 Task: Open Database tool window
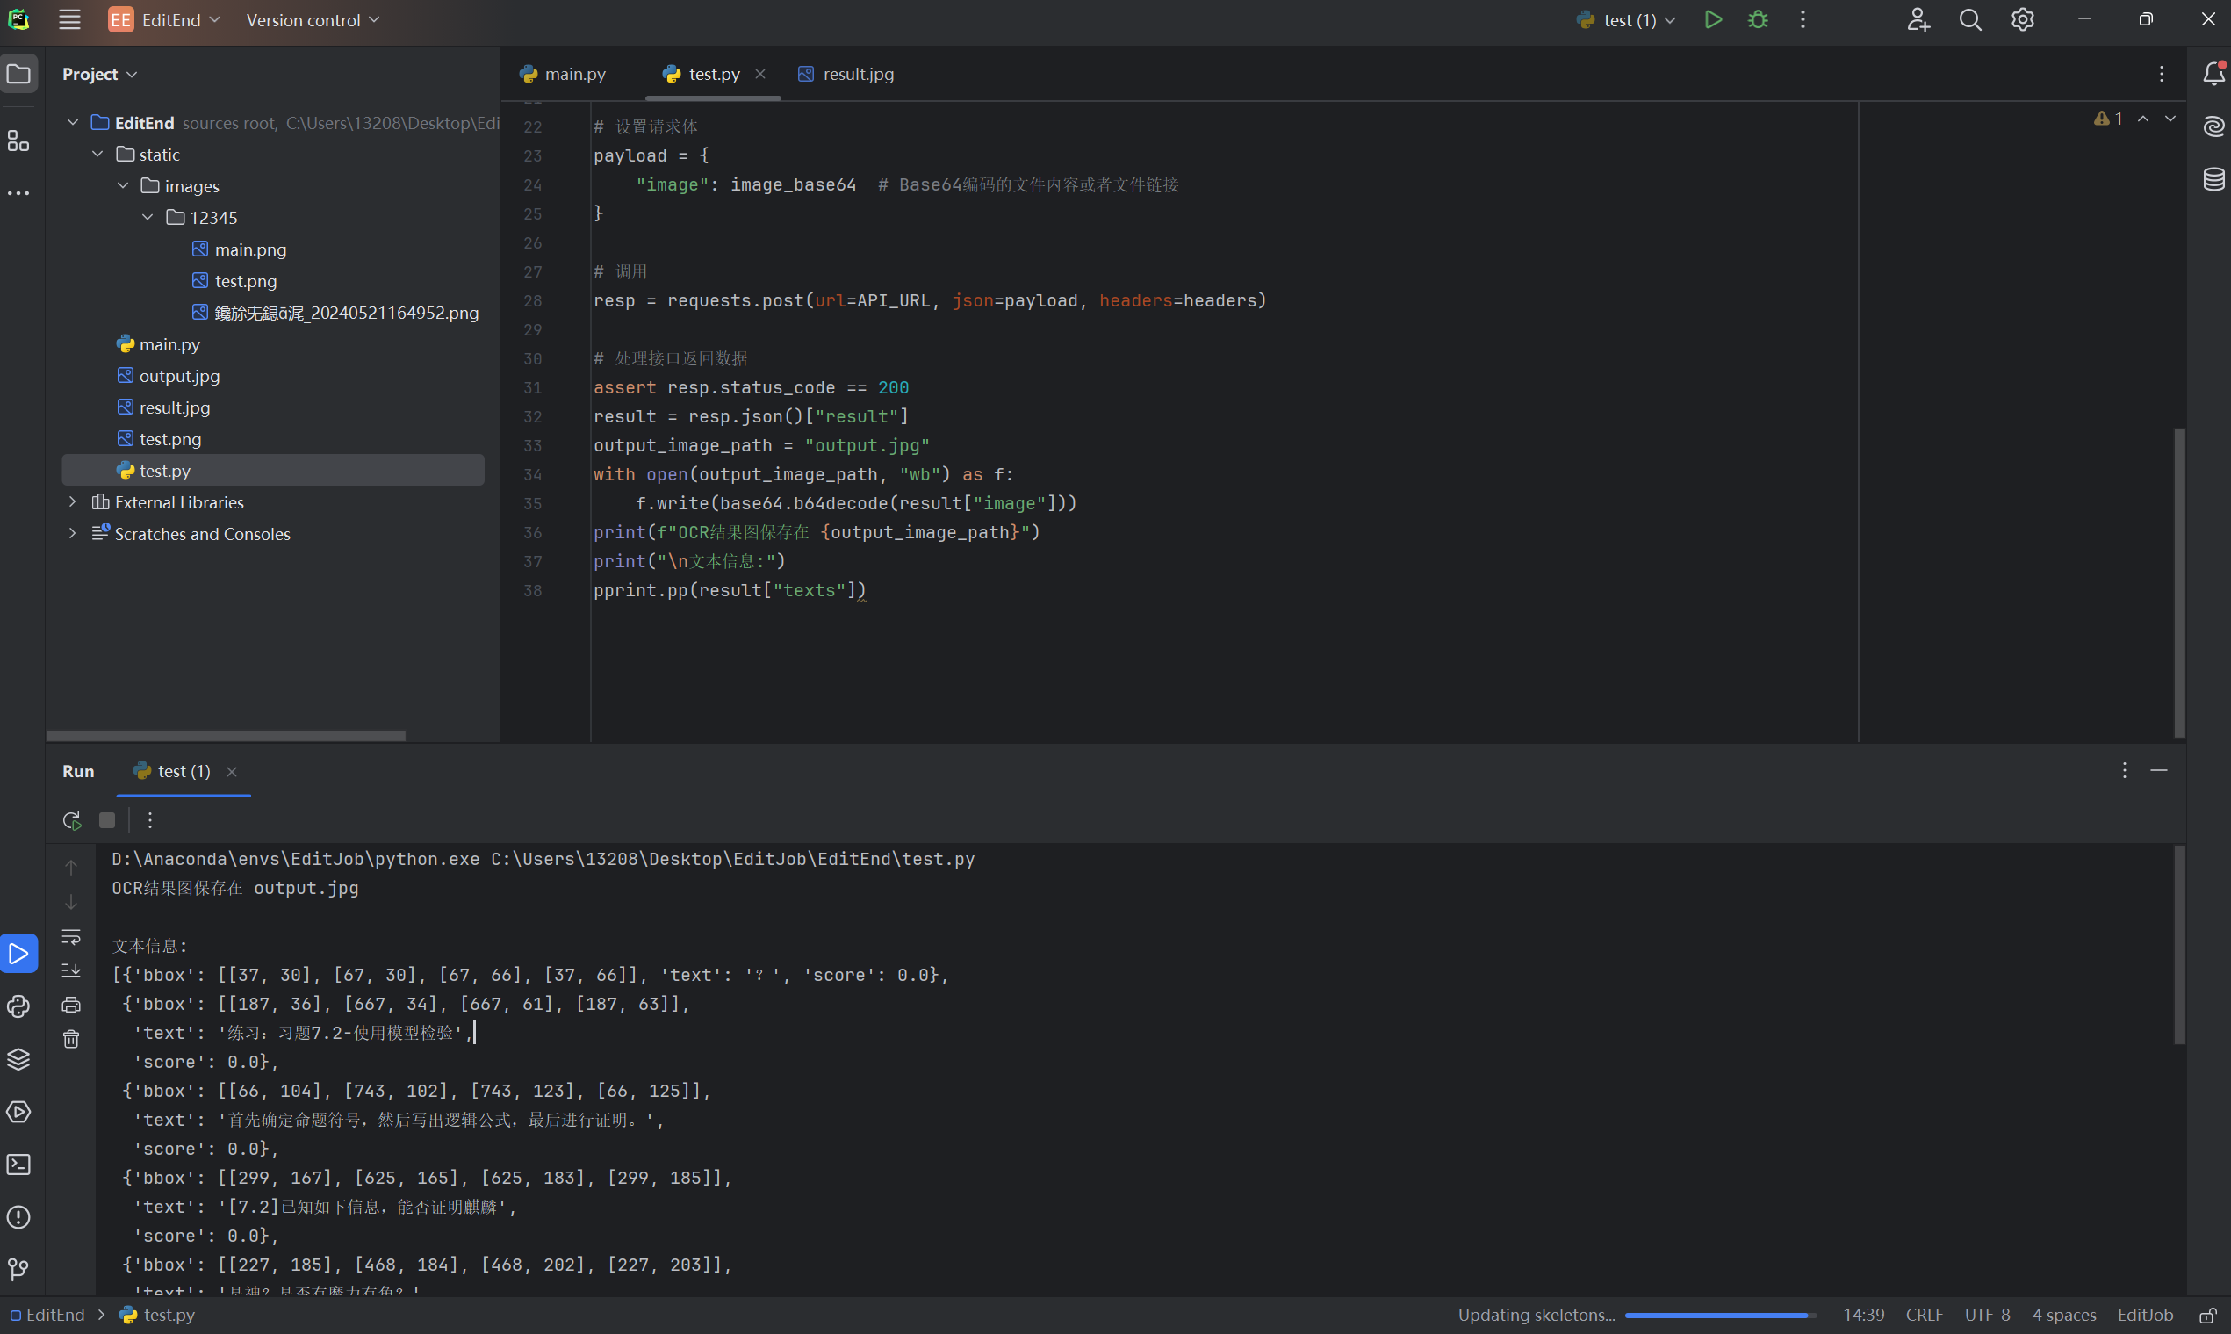click(x=2214, y=179)
